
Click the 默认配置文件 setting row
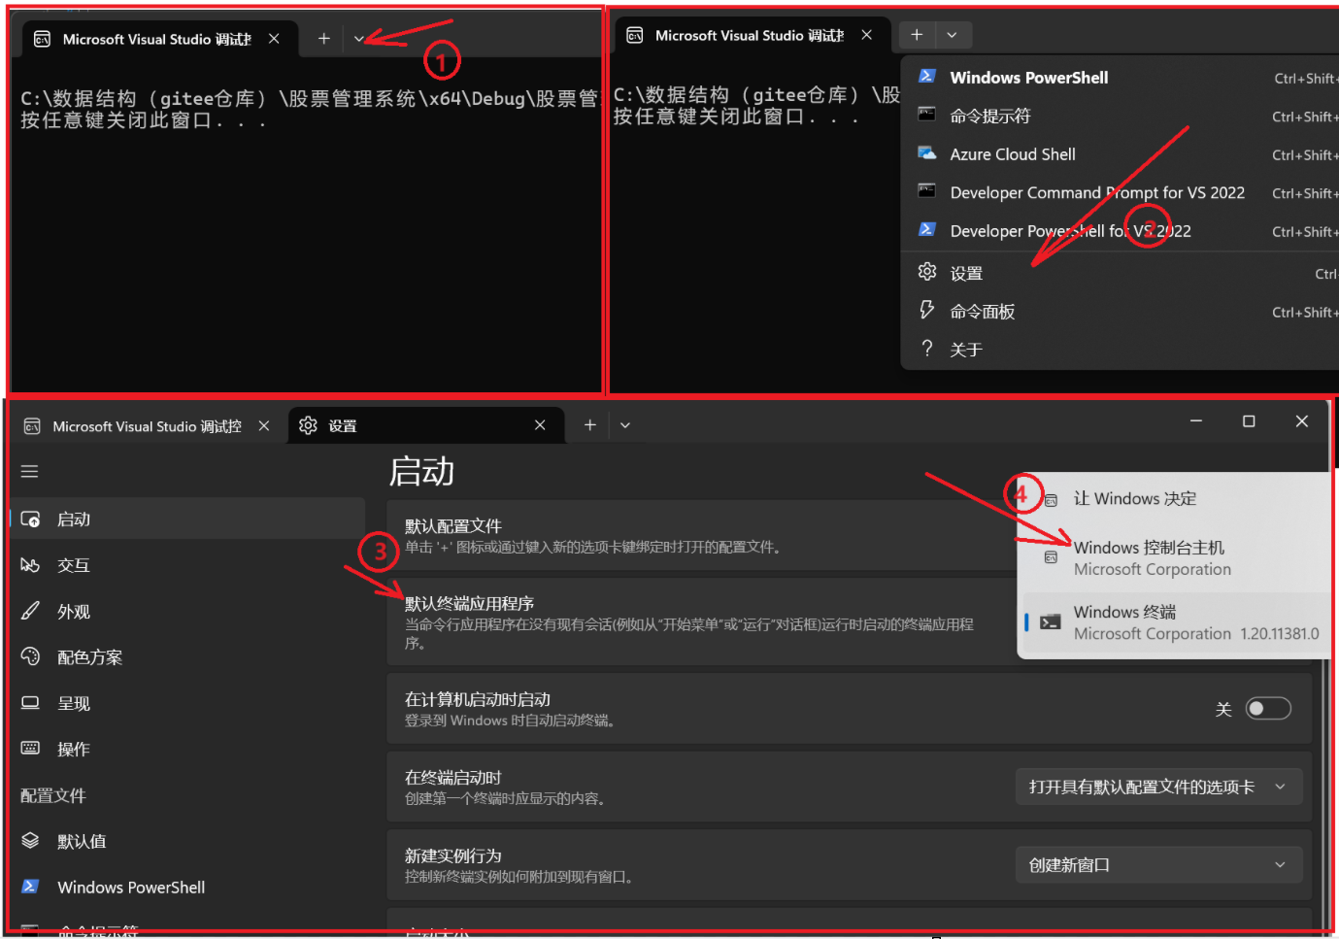coord(700,535)
